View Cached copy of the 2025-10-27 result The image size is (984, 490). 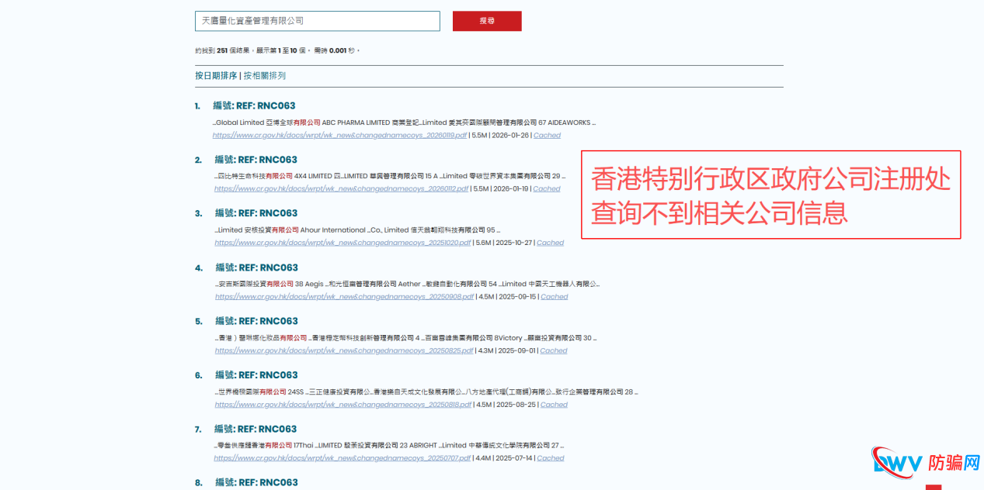coord(550,242)
